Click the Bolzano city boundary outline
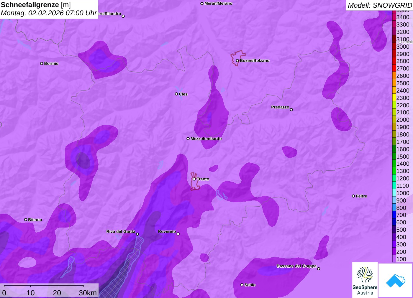This screenshot has width=413, height=298. pyautogui.click(x=238, y=58)
